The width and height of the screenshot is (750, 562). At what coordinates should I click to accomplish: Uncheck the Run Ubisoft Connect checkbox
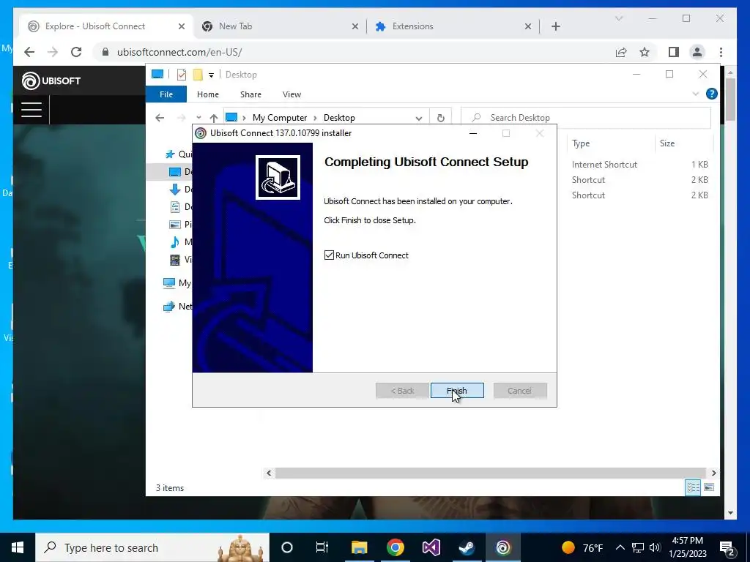tap(329, 255)
